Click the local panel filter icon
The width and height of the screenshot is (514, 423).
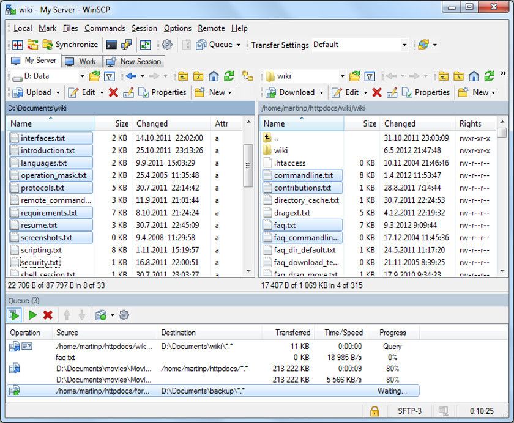[x=109, y=76]
